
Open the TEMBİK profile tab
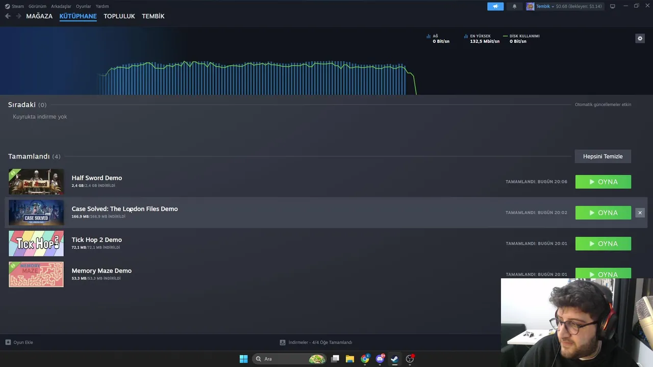[x=153, y=16]
